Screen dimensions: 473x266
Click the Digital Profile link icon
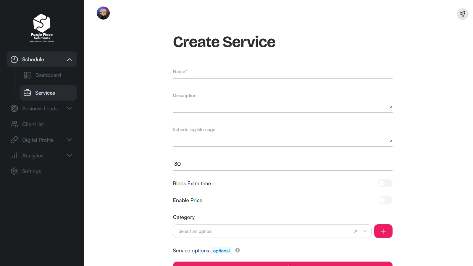[x=14, y=140]
